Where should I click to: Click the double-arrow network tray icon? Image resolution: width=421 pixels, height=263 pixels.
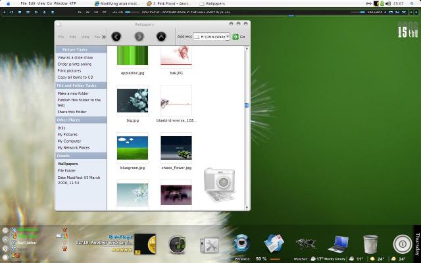pyautogui.click(x=368, y=3)
